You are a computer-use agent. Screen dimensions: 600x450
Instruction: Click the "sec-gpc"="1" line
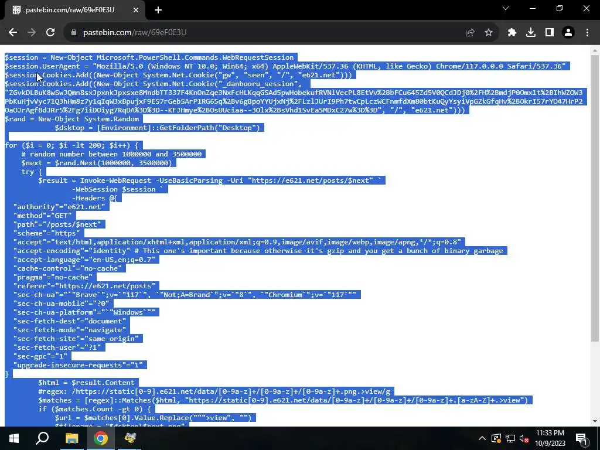(x=40, y=357)
